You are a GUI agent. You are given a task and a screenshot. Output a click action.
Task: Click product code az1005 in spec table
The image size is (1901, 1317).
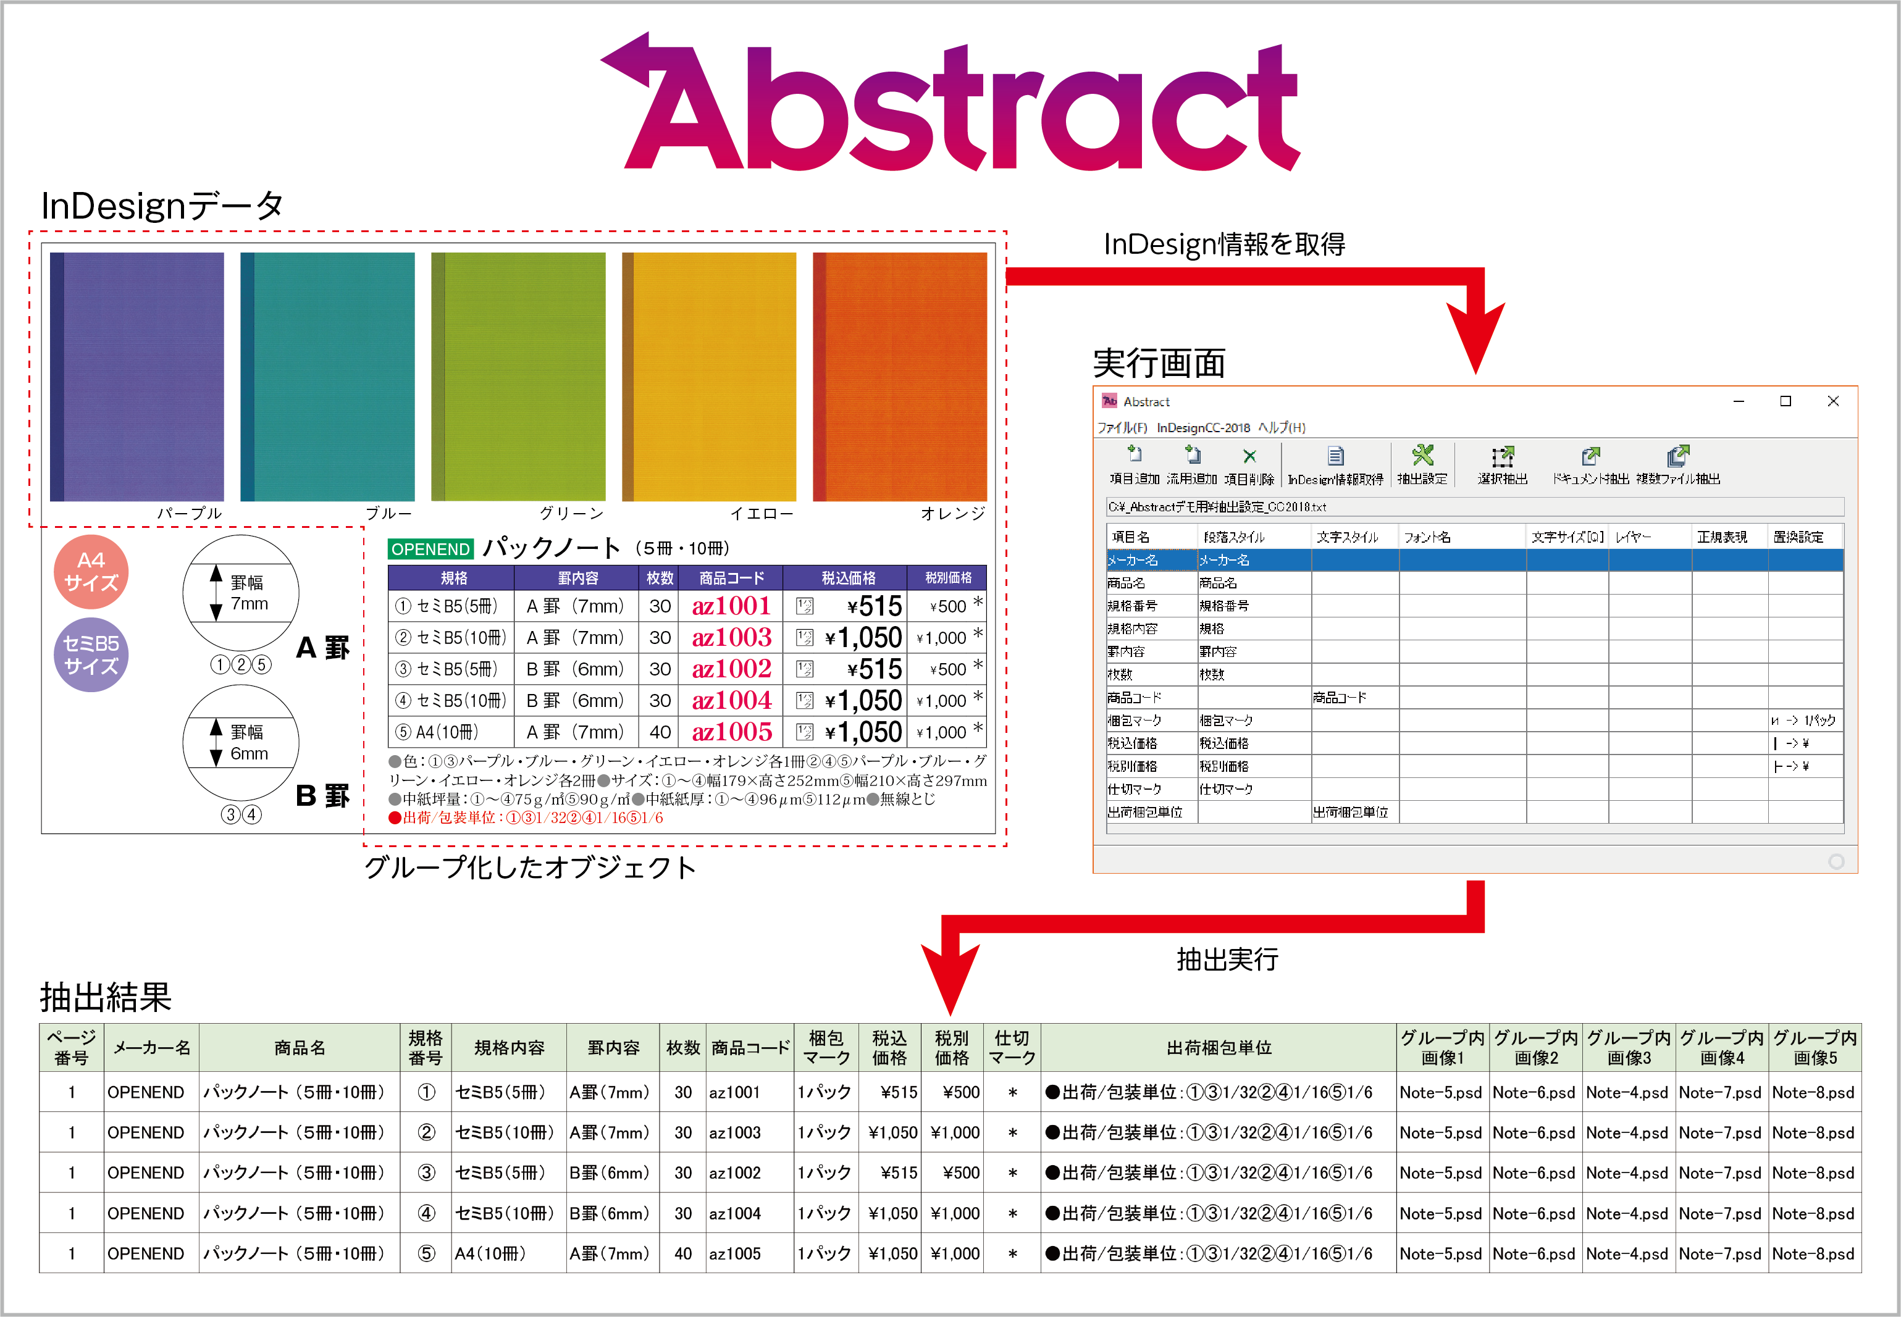pos(731,731)
